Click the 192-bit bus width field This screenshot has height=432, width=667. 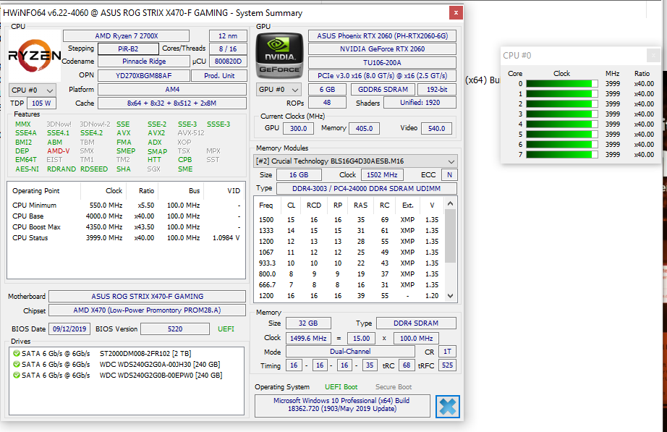[437, 90]
